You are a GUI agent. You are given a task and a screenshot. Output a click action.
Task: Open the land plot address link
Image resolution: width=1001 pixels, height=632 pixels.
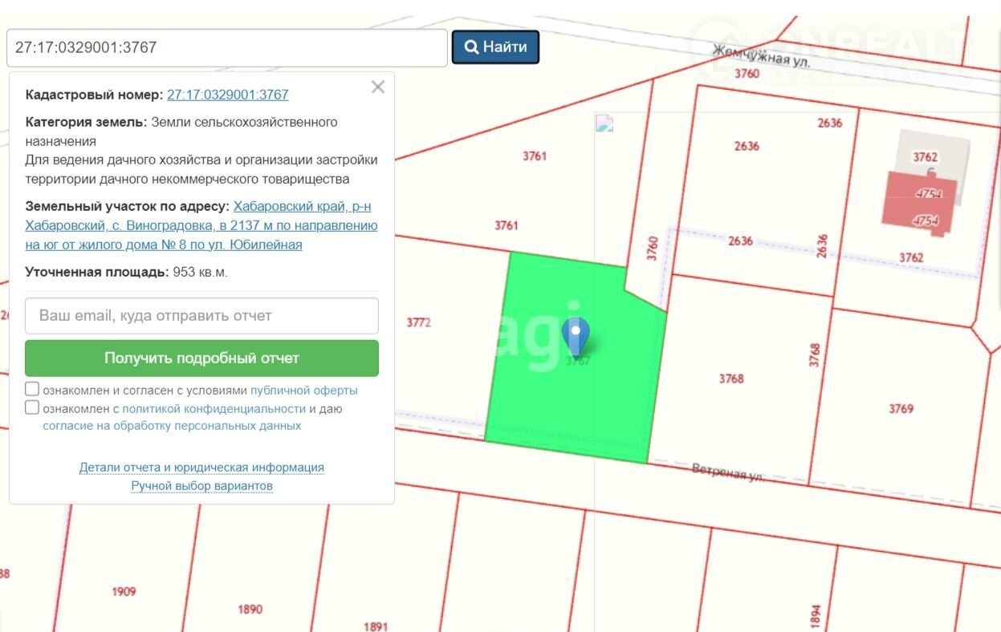[x=201, y=226]
